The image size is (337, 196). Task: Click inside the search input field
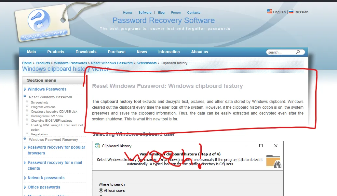point(281,52)
